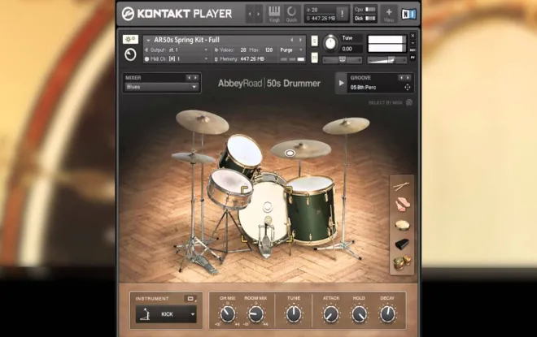Select the hi-hat cymbals
This screenshot has height=337, width=537.
click(x=193, y=158)
